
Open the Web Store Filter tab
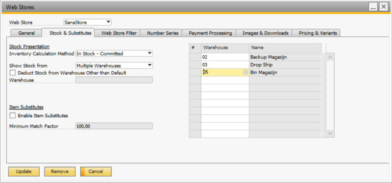[x=119, y=33]
